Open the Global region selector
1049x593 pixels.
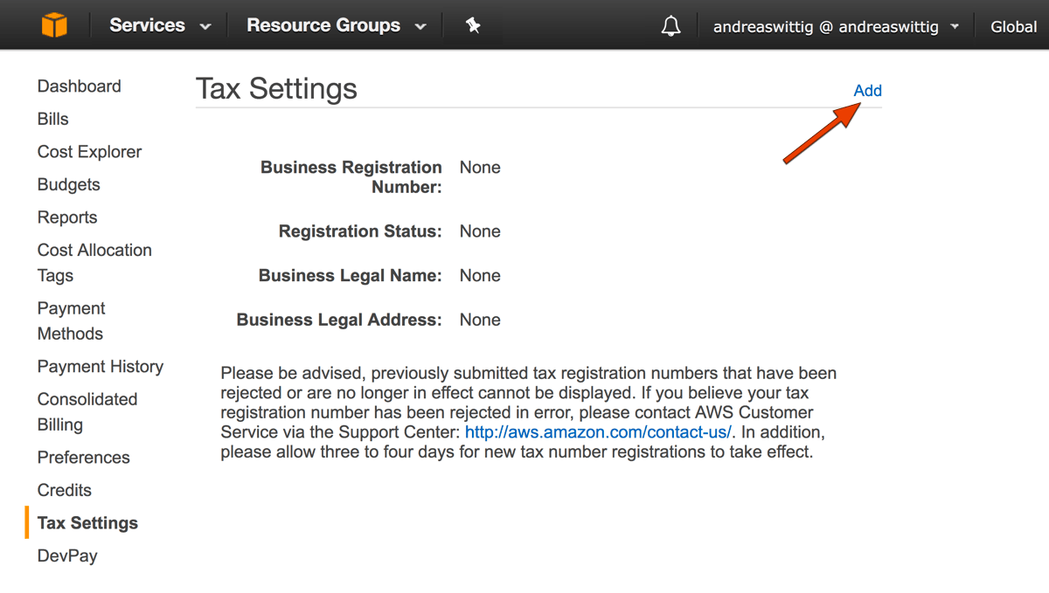tap(1013, 27)
